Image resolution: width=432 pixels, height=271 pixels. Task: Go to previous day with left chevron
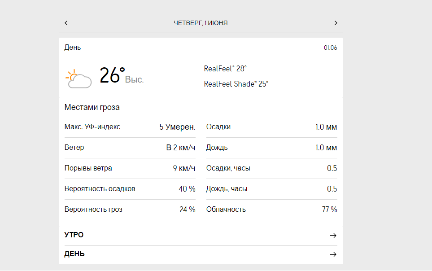tap(66, 23)
